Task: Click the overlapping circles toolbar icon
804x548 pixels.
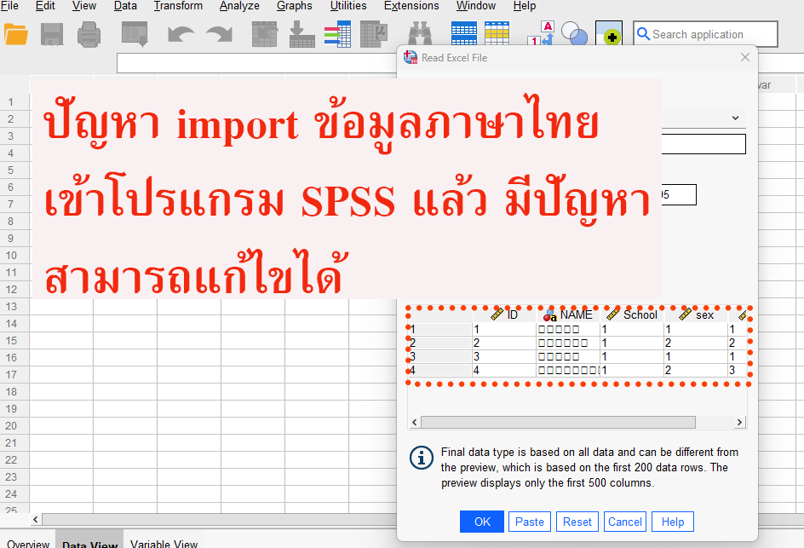Action: (574, 34)
